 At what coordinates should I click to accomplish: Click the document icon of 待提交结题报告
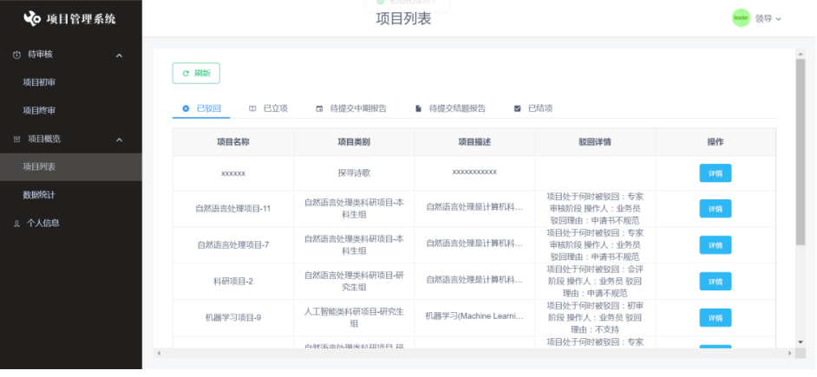pyautogui.click(x=418, y=108)
